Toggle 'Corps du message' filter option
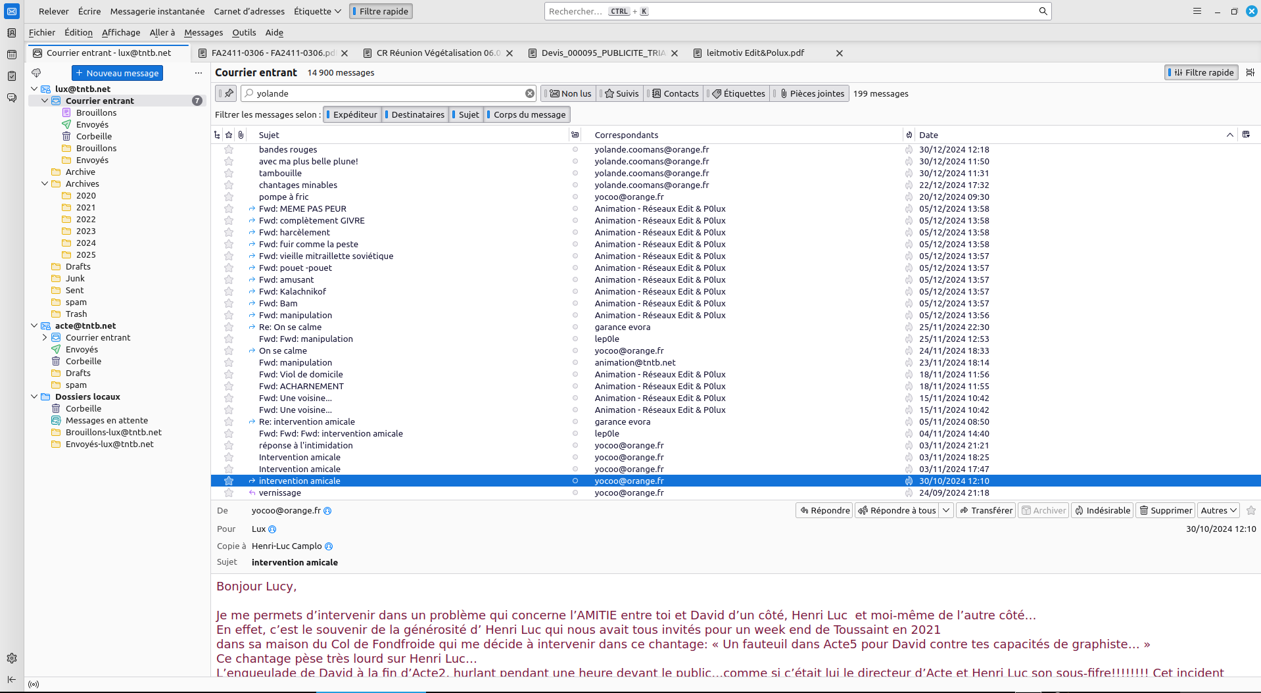 pos(528,114)
